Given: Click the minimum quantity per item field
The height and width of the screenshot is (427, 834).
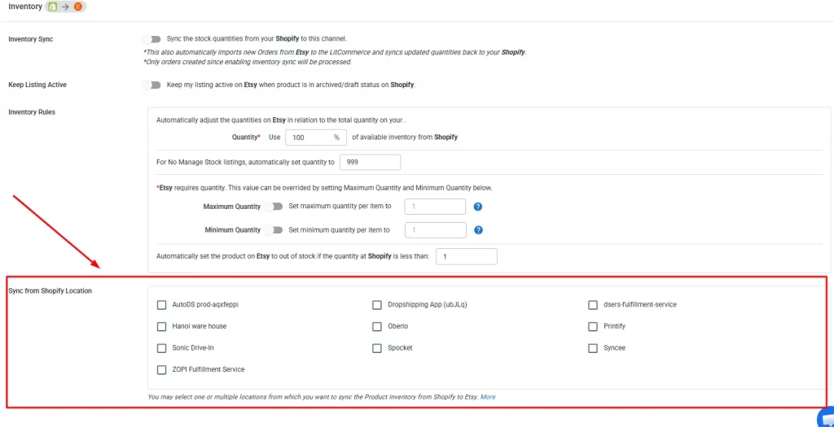Looking at the screenshot, I should (436, 230).
